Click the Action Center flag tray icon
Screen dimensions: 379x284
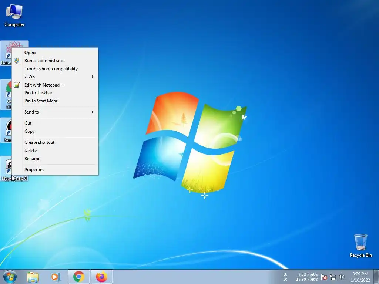coord(324,277)
